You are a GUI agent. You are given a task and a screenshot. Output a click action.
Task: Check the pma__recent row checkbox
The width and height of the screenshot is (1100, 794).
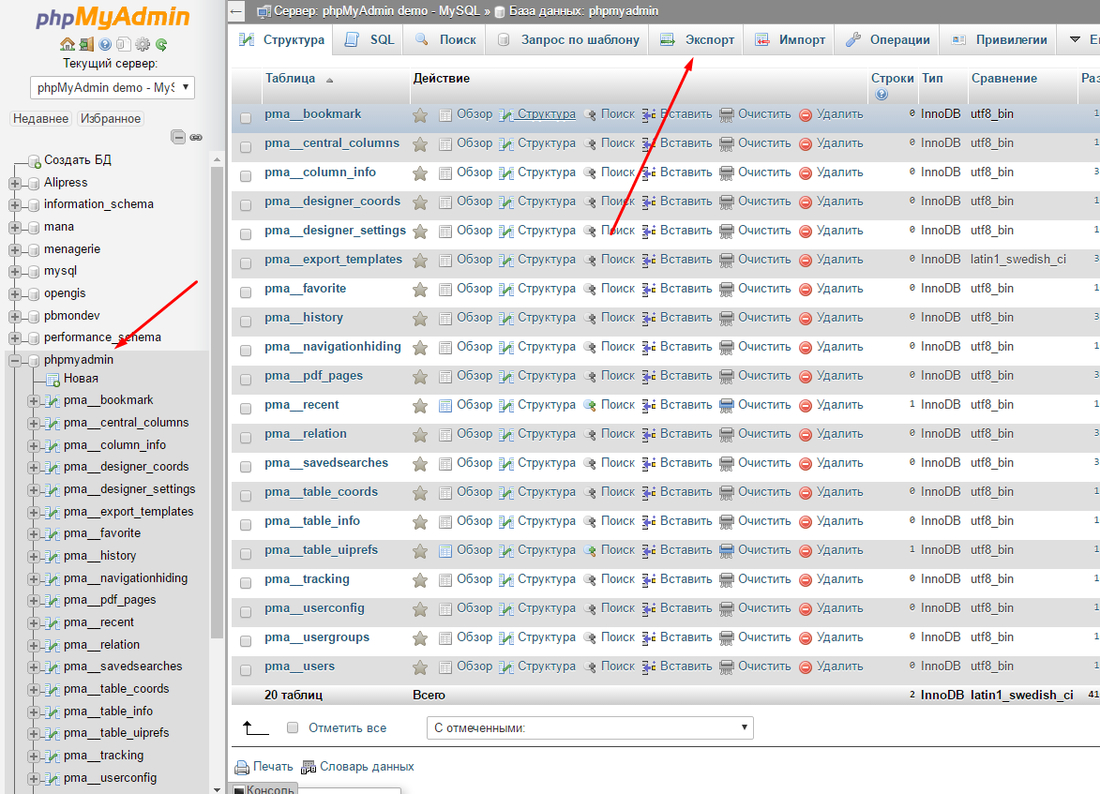point(246,408)
